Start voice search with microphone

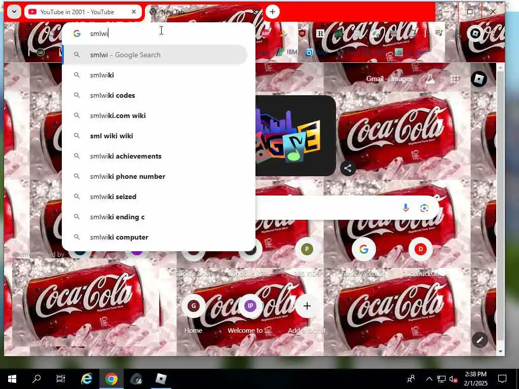coord(405,208)
